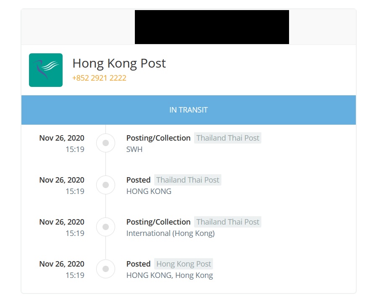The width and height of the screenshot is (384, 301).
Task: Select the Thailand Thai Post tag above HONG KONG
Action: (188, 180)
